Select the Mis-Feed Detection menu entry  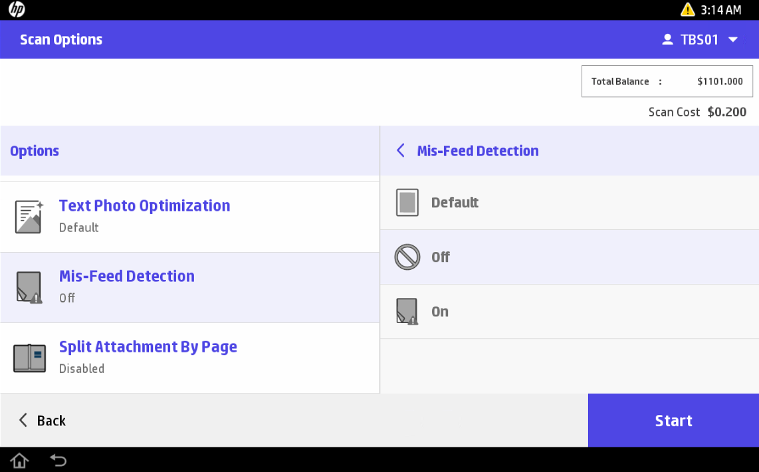126,277
